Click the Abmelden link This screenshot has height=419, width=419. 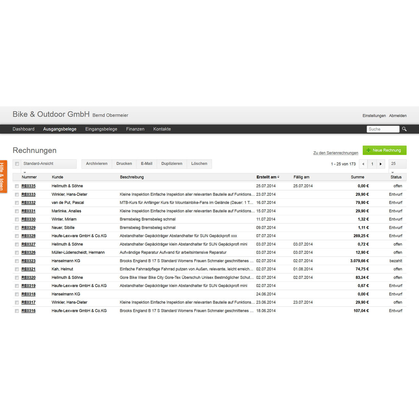pyautogui.click(x=398, y=116)
